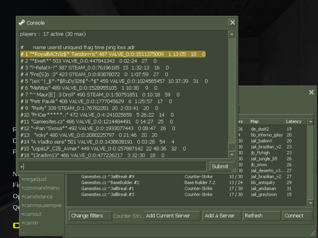
Task: Click the Console resize grip beside Submit
Action: (234, 170)
